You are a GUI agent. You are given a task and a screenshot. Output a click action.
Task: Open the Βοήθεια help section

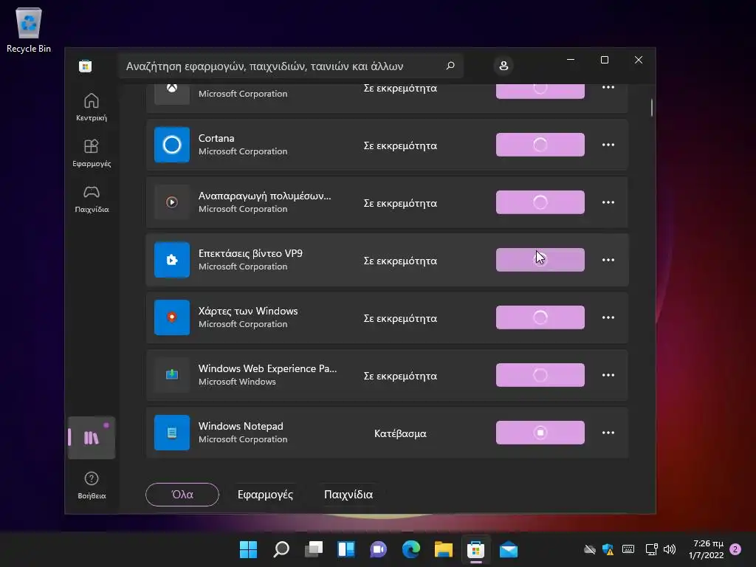91,485
